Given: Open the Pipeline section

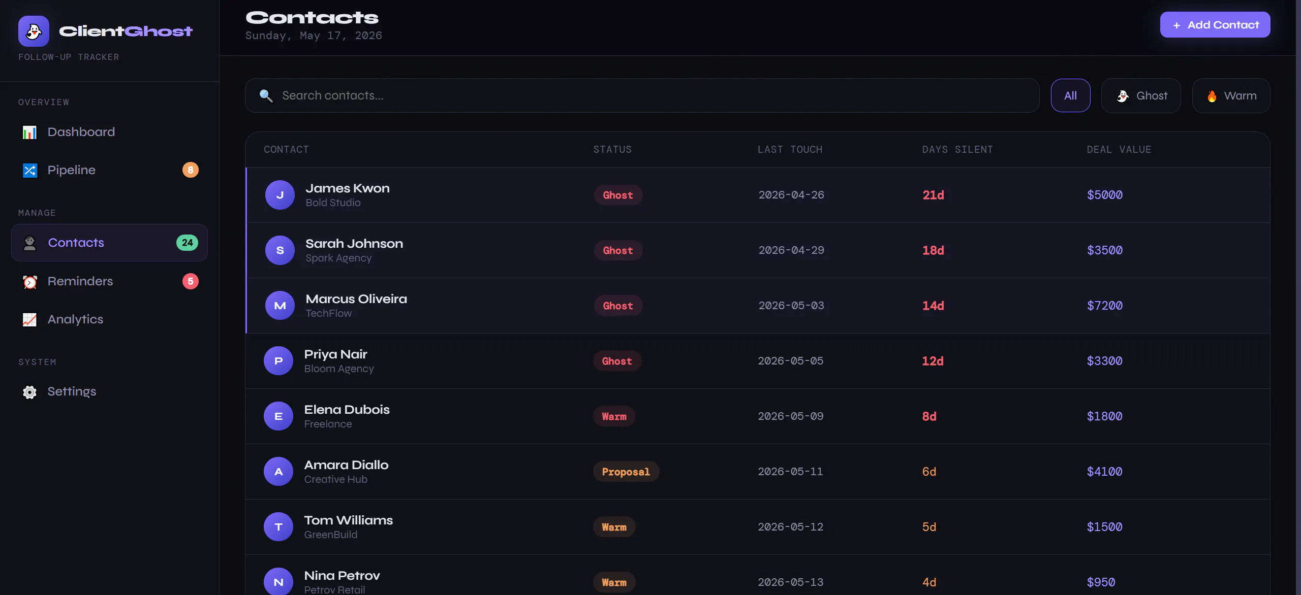Looking at the screenshot, I should 109,170.
